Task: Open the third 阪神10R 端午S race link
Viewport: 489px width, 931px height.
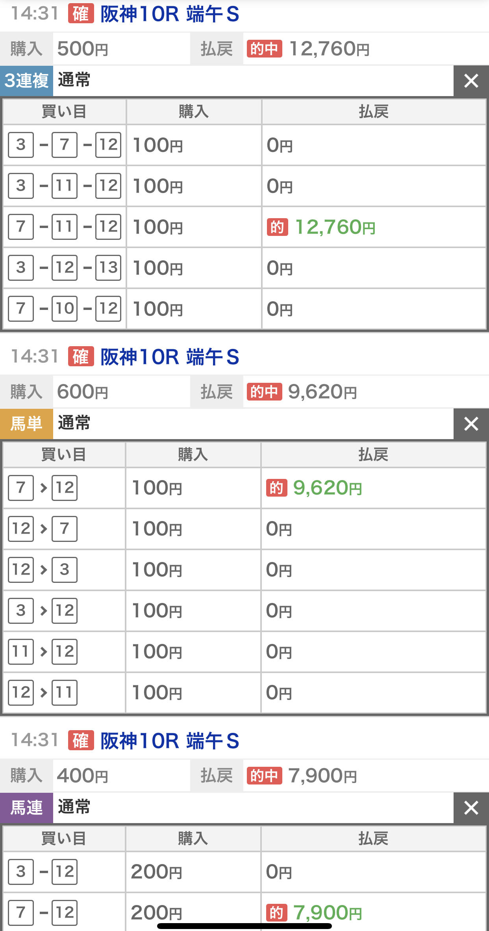Action: coord(170,741)
